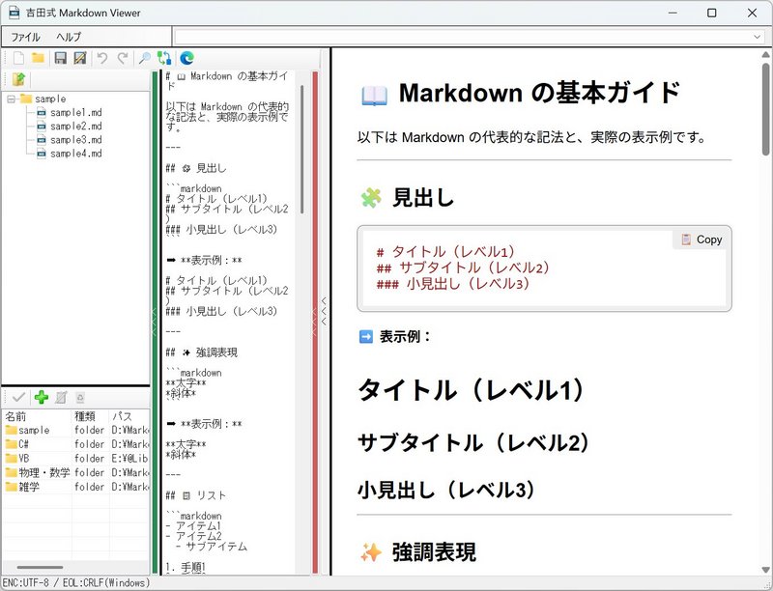The image size is (773, 591).
Task: Click the green plus add icon
Action: [41, 397]
